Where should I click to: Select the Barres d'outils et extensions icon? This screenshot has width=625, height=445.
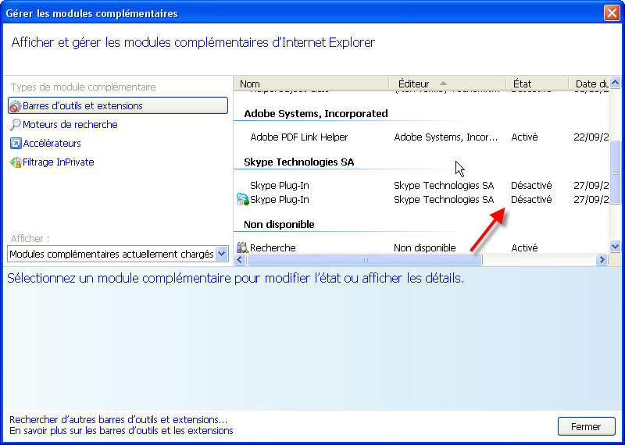15,106
